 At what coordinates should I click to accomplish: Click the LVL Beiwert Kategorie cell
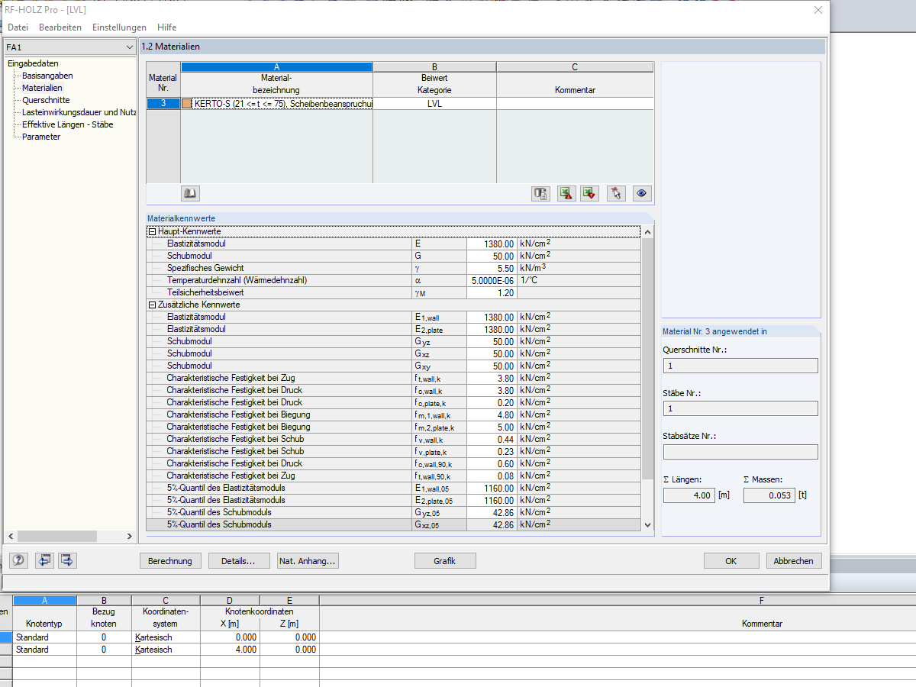pos(434,104)
